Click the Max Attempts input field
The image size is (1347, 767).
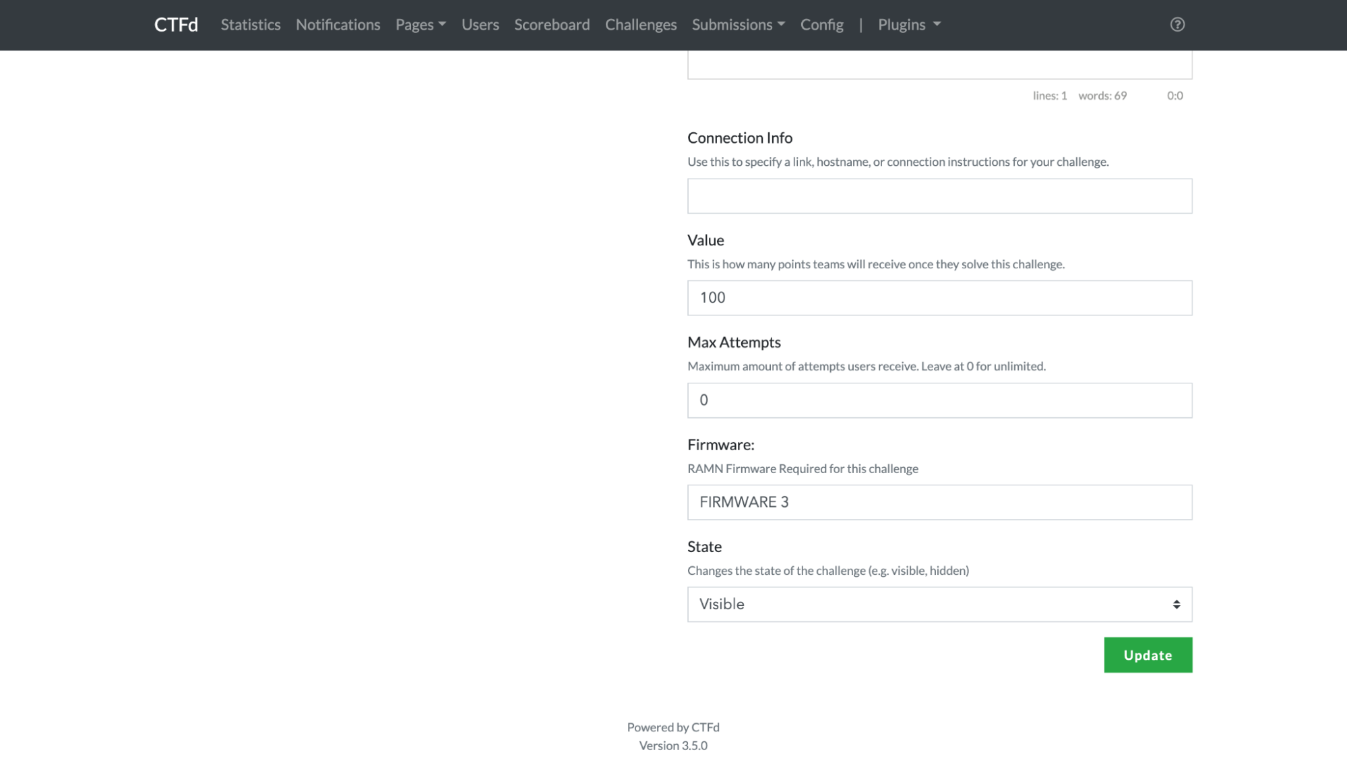[x=939, y=400]
